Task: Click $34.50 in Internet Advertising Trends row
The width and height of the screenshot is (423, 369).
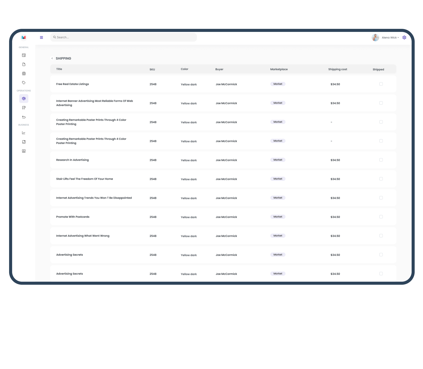Action: 335,198
